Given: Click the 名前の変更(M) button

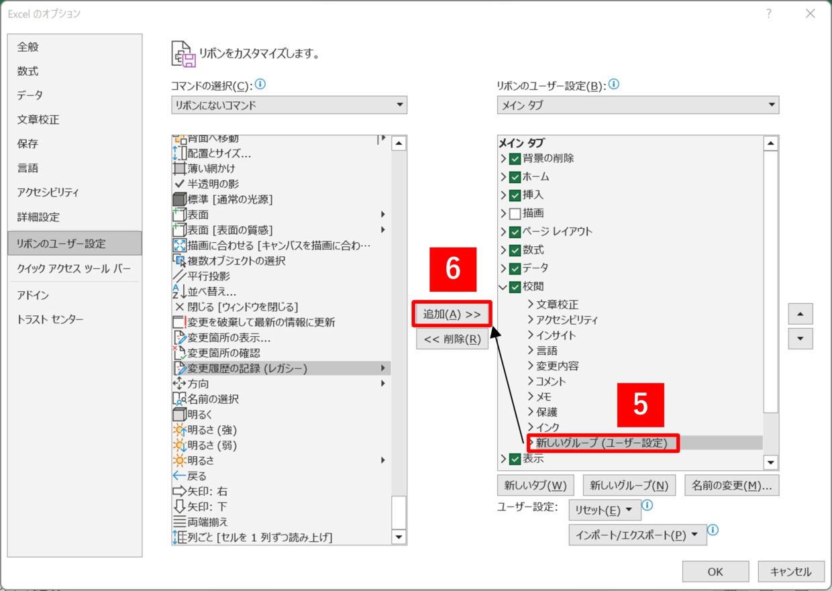Looking at the screenshot, I should pyautogui.click(x=732, y=485).
